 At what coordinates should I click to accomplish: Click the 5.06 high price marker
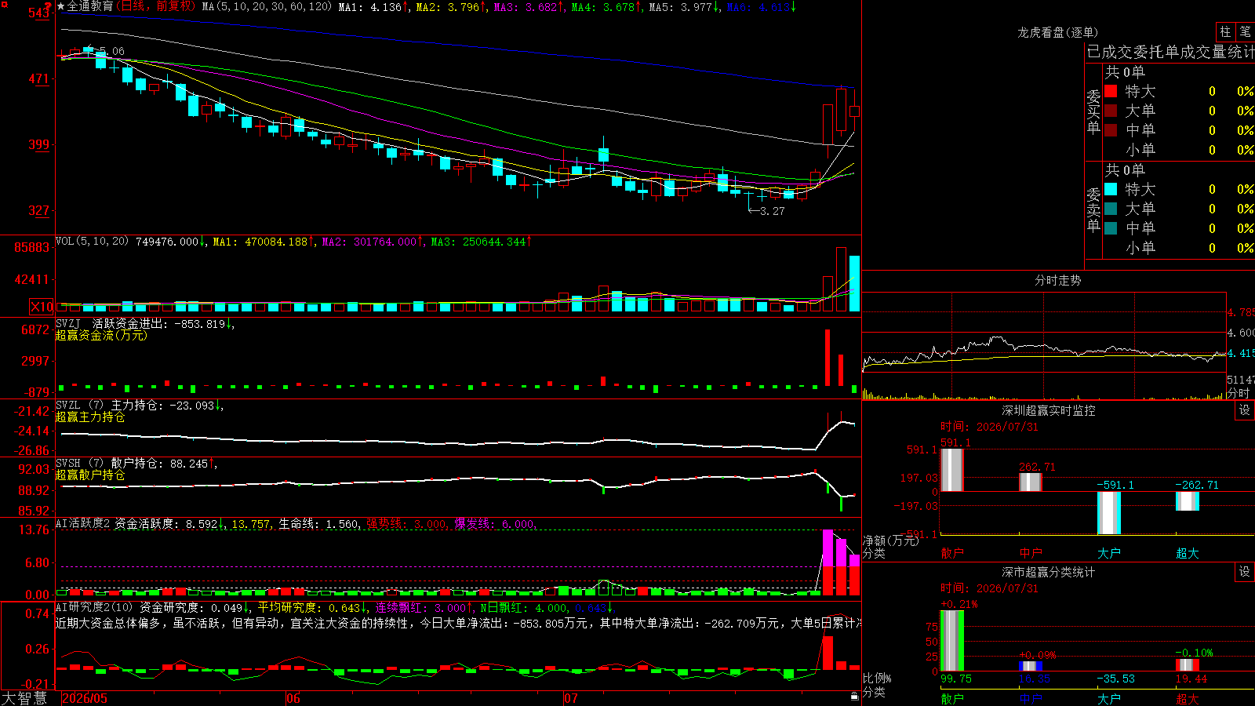click(111, 51)
